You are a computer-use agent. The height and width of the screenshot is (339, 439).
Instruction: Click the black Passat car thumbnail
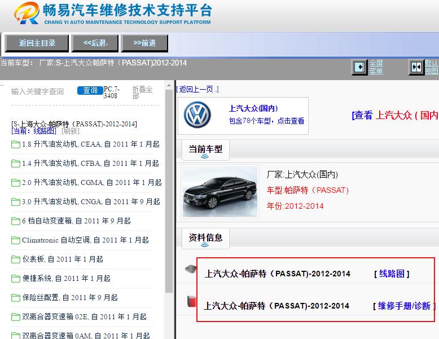(x=219, y=192)
